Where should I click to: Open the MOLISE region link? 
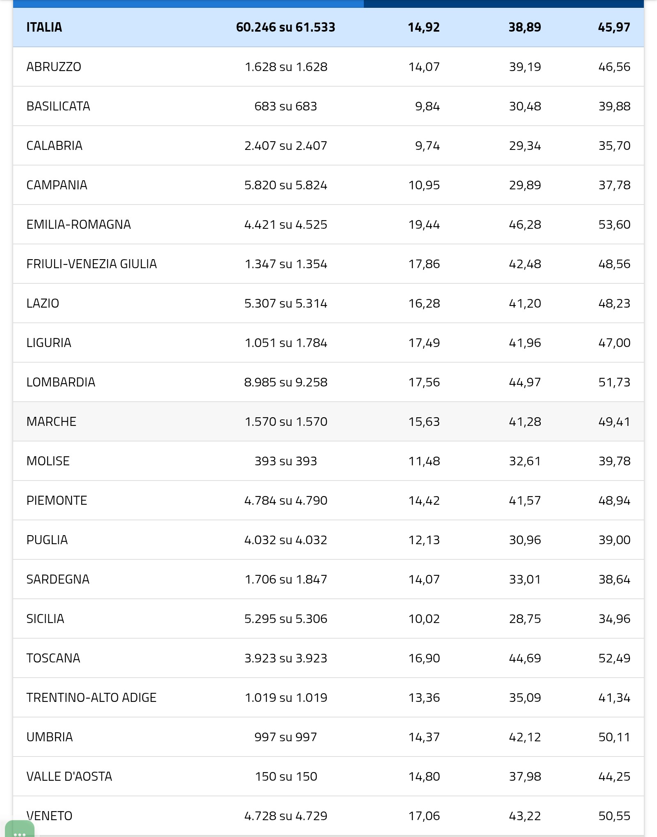pyautogui.click(x=48, y=461)
